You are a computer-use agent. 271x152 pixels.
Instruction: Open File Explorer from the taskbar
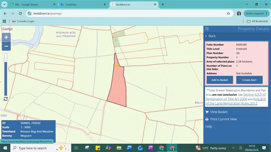(119, 148)
